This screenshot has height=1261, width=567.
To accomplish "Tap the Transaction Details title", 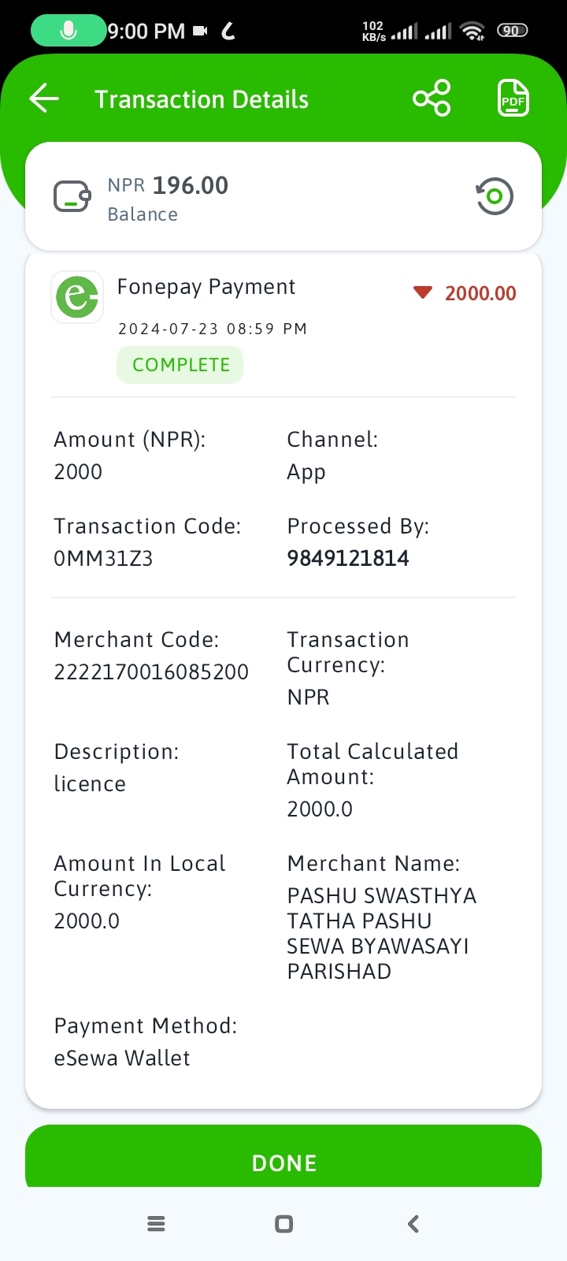I will (x=202, y=100).
